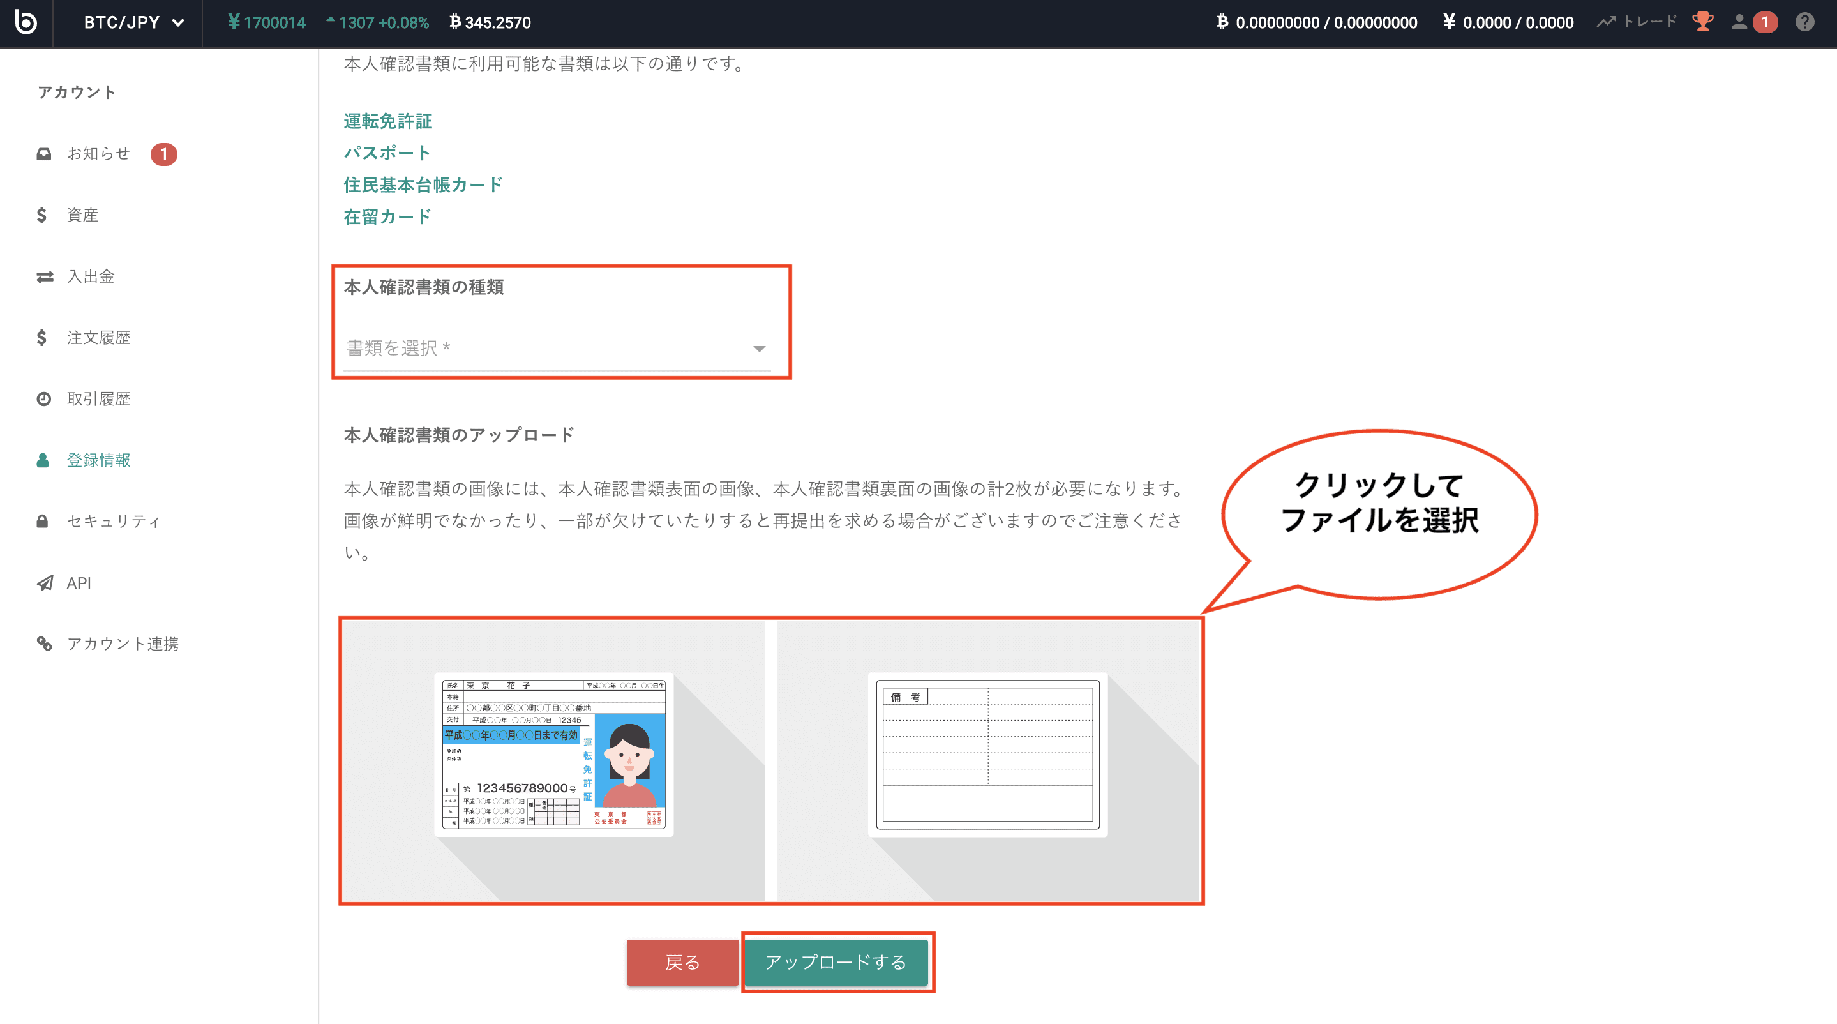Image resolution: width=1837 pixels, height=1024 pixels.
Task: Expand the BTC/JPY pair dropdown
Action: pyautogui.click(x=134, y=23)
